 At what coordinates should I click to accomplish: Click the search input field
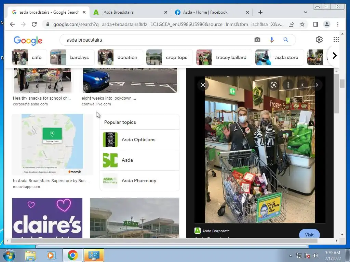(x=156, y=40)
